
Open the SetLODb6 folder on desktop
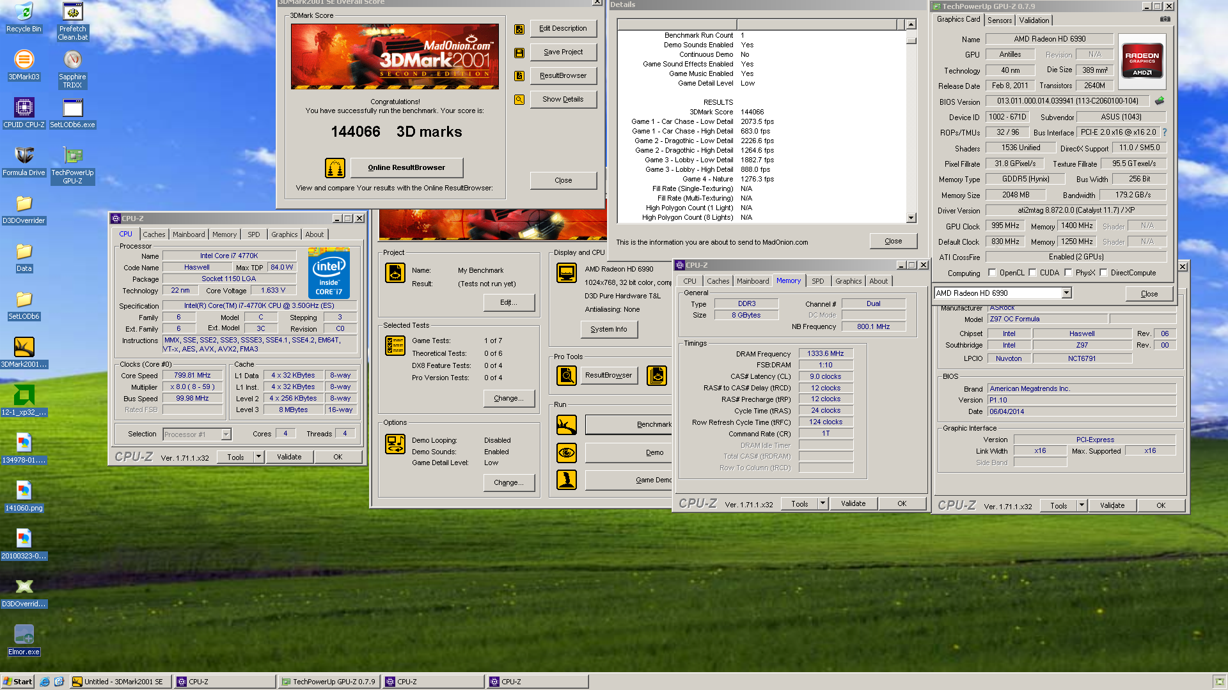24,305
